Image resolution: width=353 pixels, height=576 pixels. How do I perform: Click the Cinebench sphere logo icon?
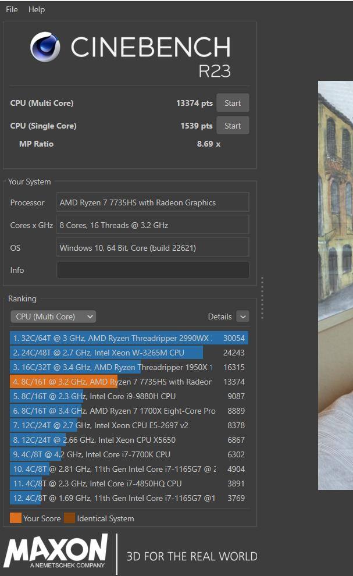point(45,47)
